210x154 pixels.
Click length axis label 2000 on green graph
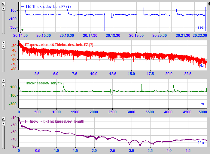(x=94, y=112)
